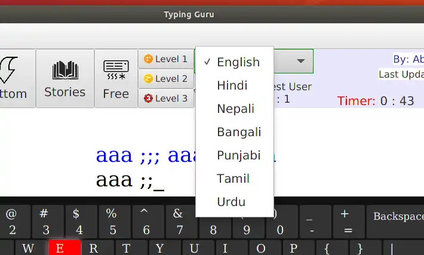Viewport: 424px width, 255px height.
Task: Click the typed text line 'aaa ;;_'
Action: [x=130, y=180]
